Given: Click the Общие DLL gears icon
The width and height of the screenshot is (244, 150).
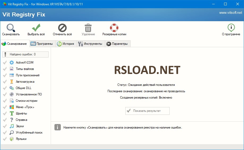Looking at the screenshot, I should (11, 88).
